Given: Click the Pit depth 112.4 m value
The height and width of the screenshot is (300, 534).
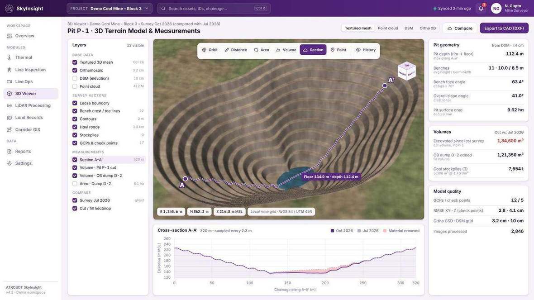Looking at the screenshot, I should click(515, 54).
